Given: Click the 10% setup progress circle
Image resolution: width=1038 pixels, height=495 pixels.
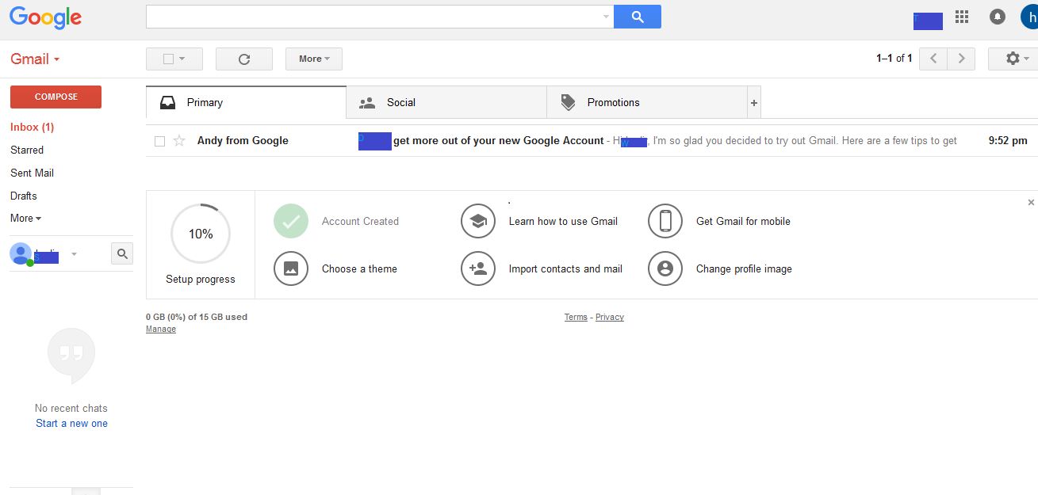Looking at the screenshot, I should click(201, 234).
